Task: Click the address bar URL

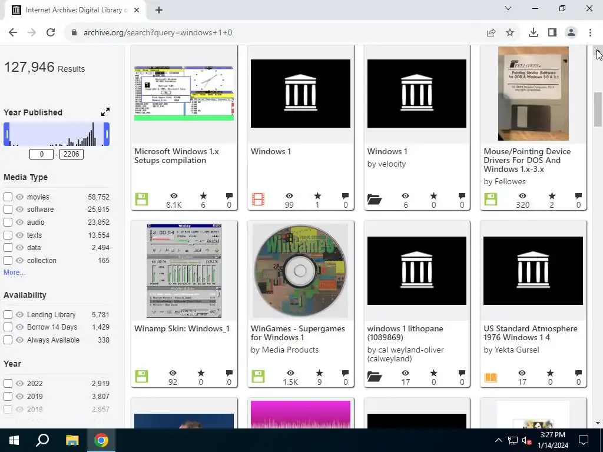Action: [158, 33]
